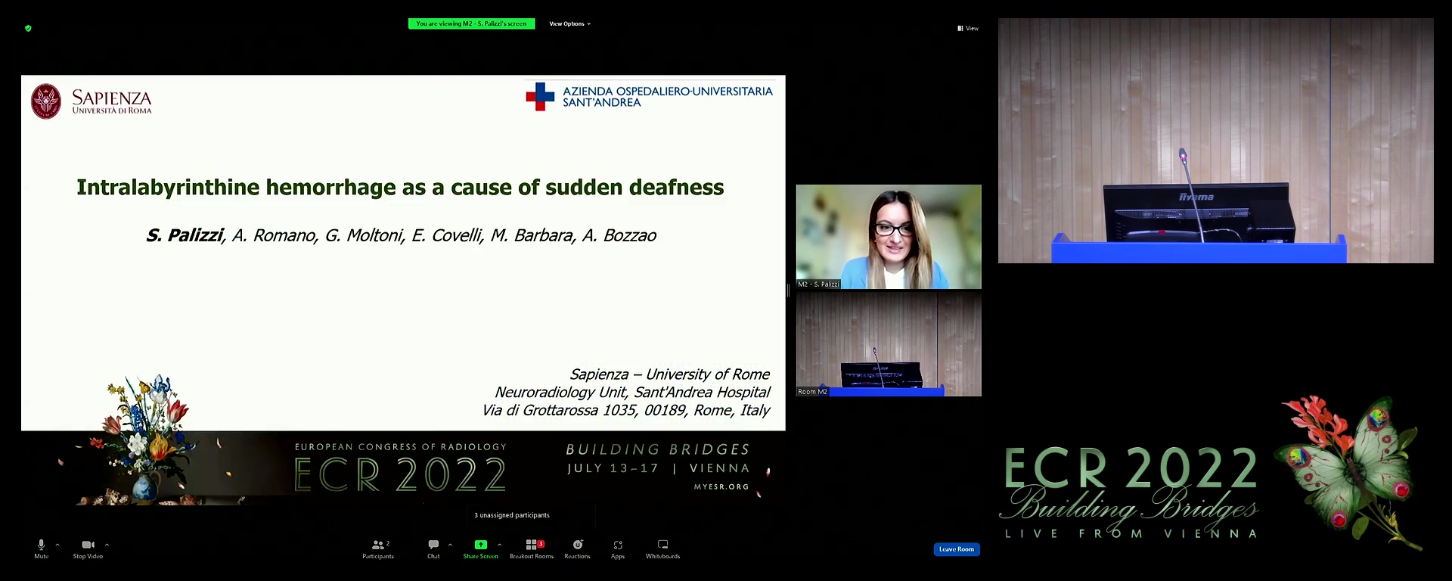The image size is (1452, 581).
Task: Click the panel divider handle beside slide
Action: click(788, 290)
